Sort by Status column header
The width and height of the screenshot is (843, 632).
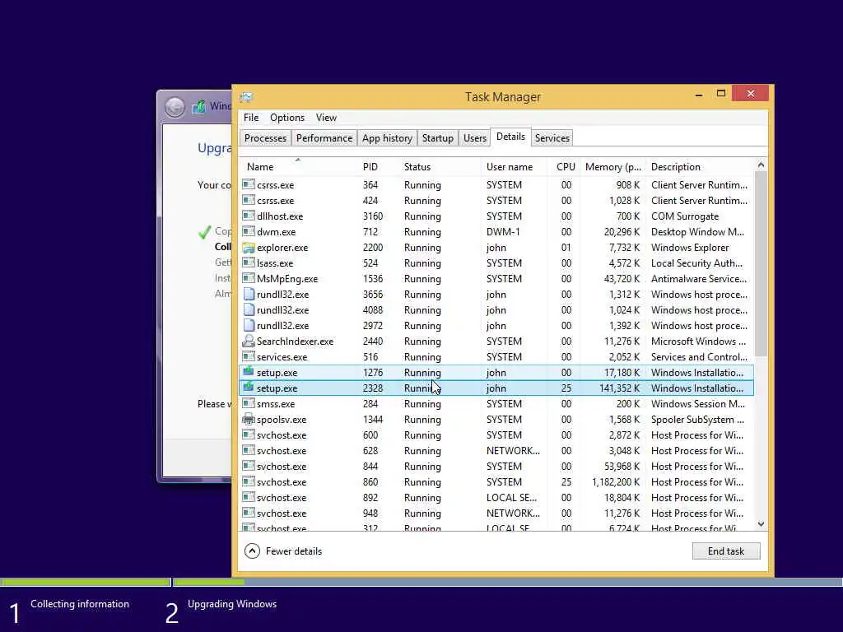tap(440, 166)
